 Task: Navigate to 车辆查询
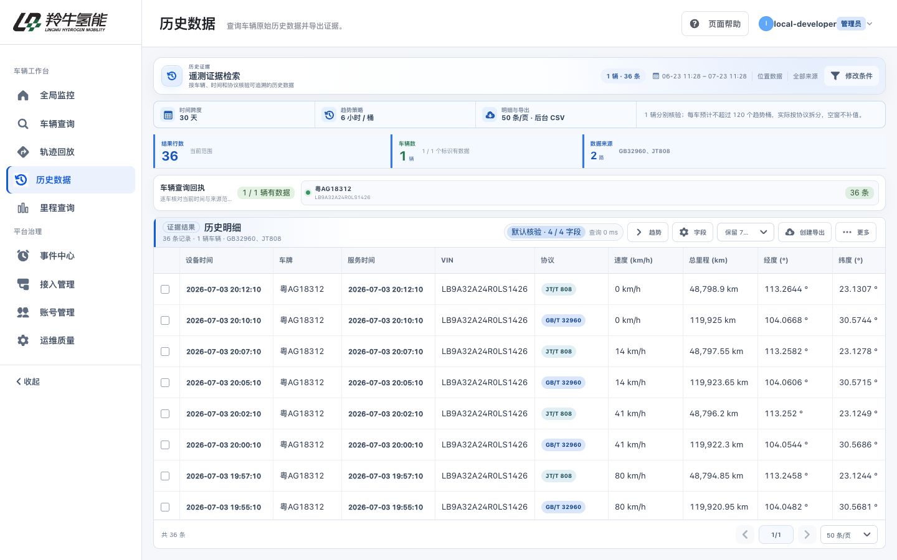(70, 124)
